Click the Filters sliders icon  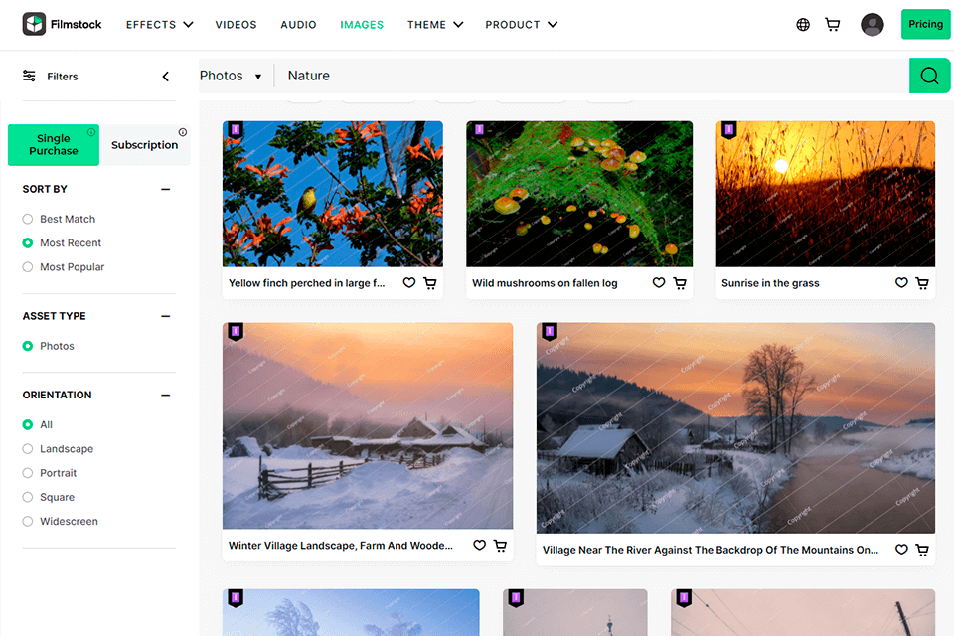pyautogui.click(x=29, y=76)
